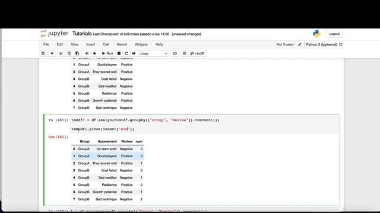380x213 pixels.
Task: Open the View menu
Action: pos(74,44)
